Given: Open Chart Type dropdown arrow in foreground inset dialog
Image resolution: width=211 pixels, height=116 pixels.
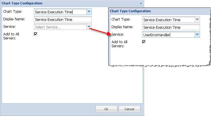Looking at the screenshot, I should tap(197, 19).
